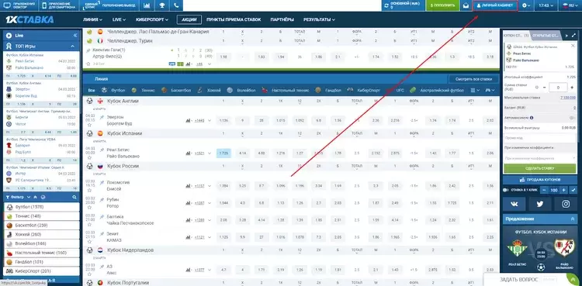Collapse the Предложения panel
The image size is (582, 286).
[572, 219]
